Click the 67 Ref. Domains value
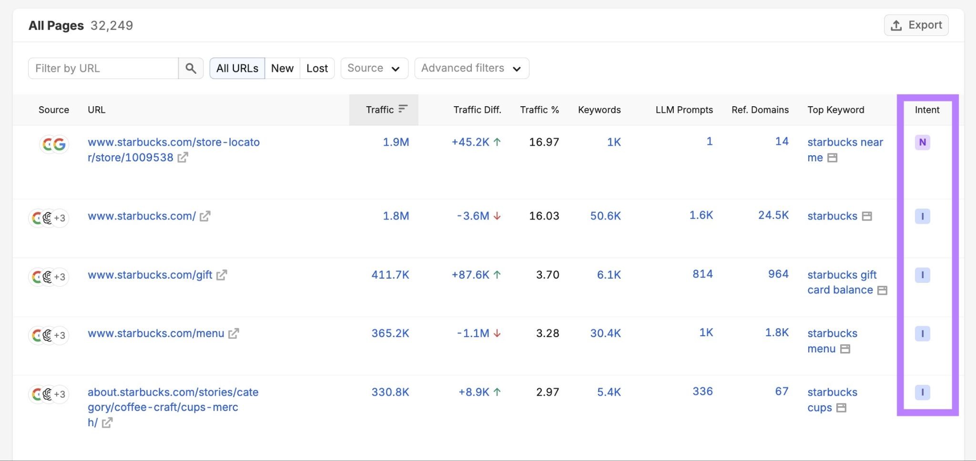This screenshot has height=461, width=976. 782,391
